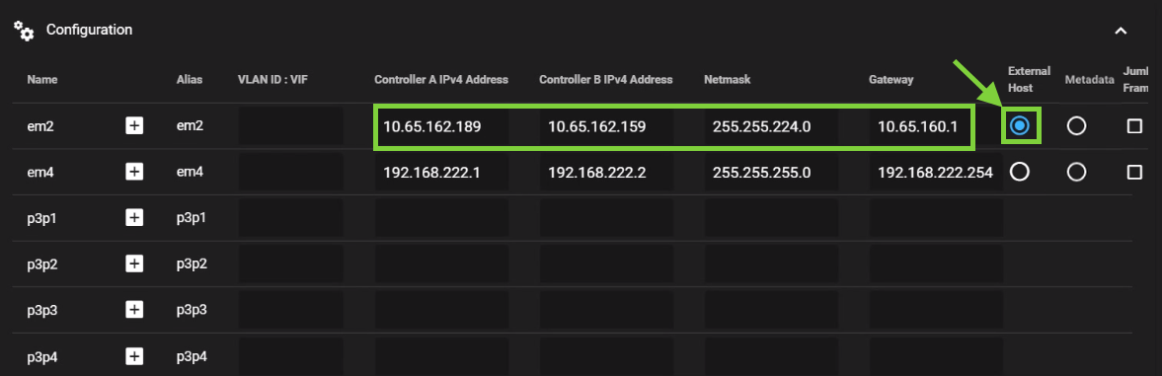Image resolution: width=1162 pixels, height=376 pixels.
Task: Select Metadata radio for em2
Action: pos(1076,126)
